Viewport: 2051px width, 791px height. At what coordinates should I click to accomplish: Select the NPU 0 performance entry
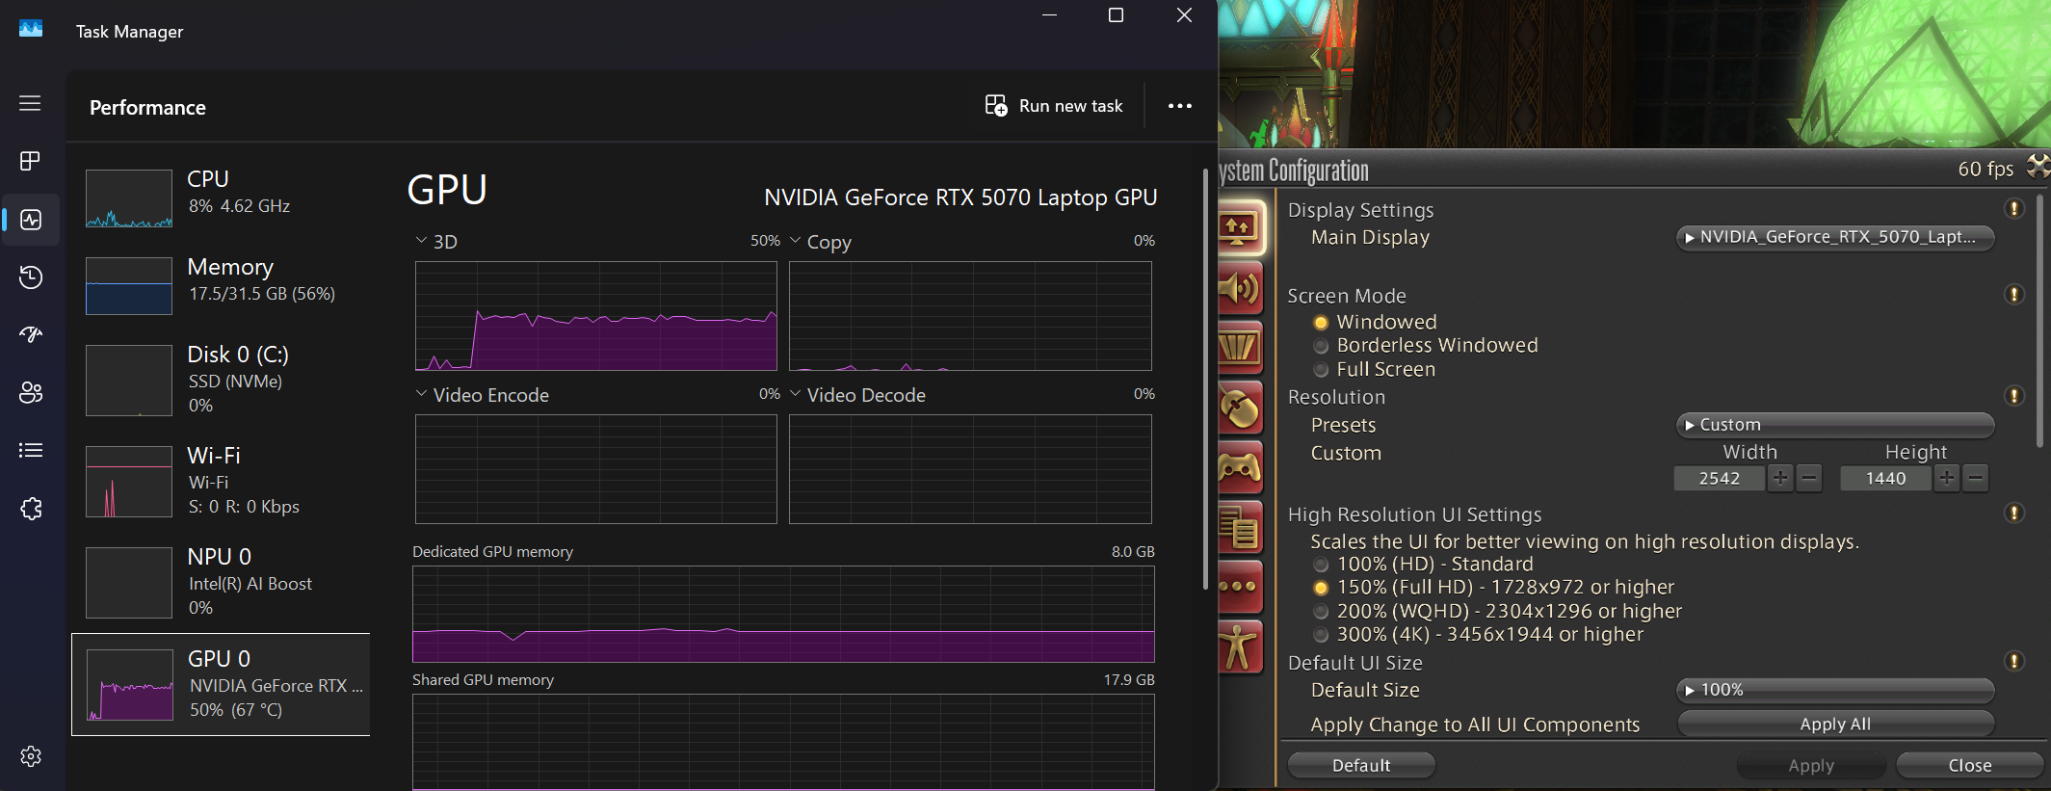point(222,583)
